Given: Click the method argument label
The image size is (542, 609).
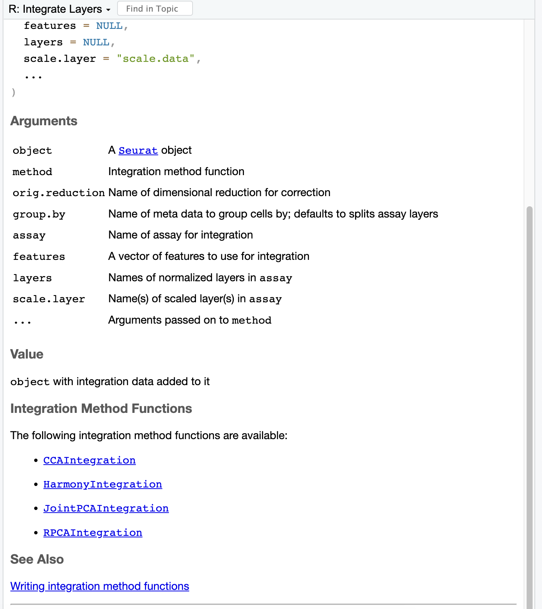Looking at the screenshot, I should [x=32, y=172].
